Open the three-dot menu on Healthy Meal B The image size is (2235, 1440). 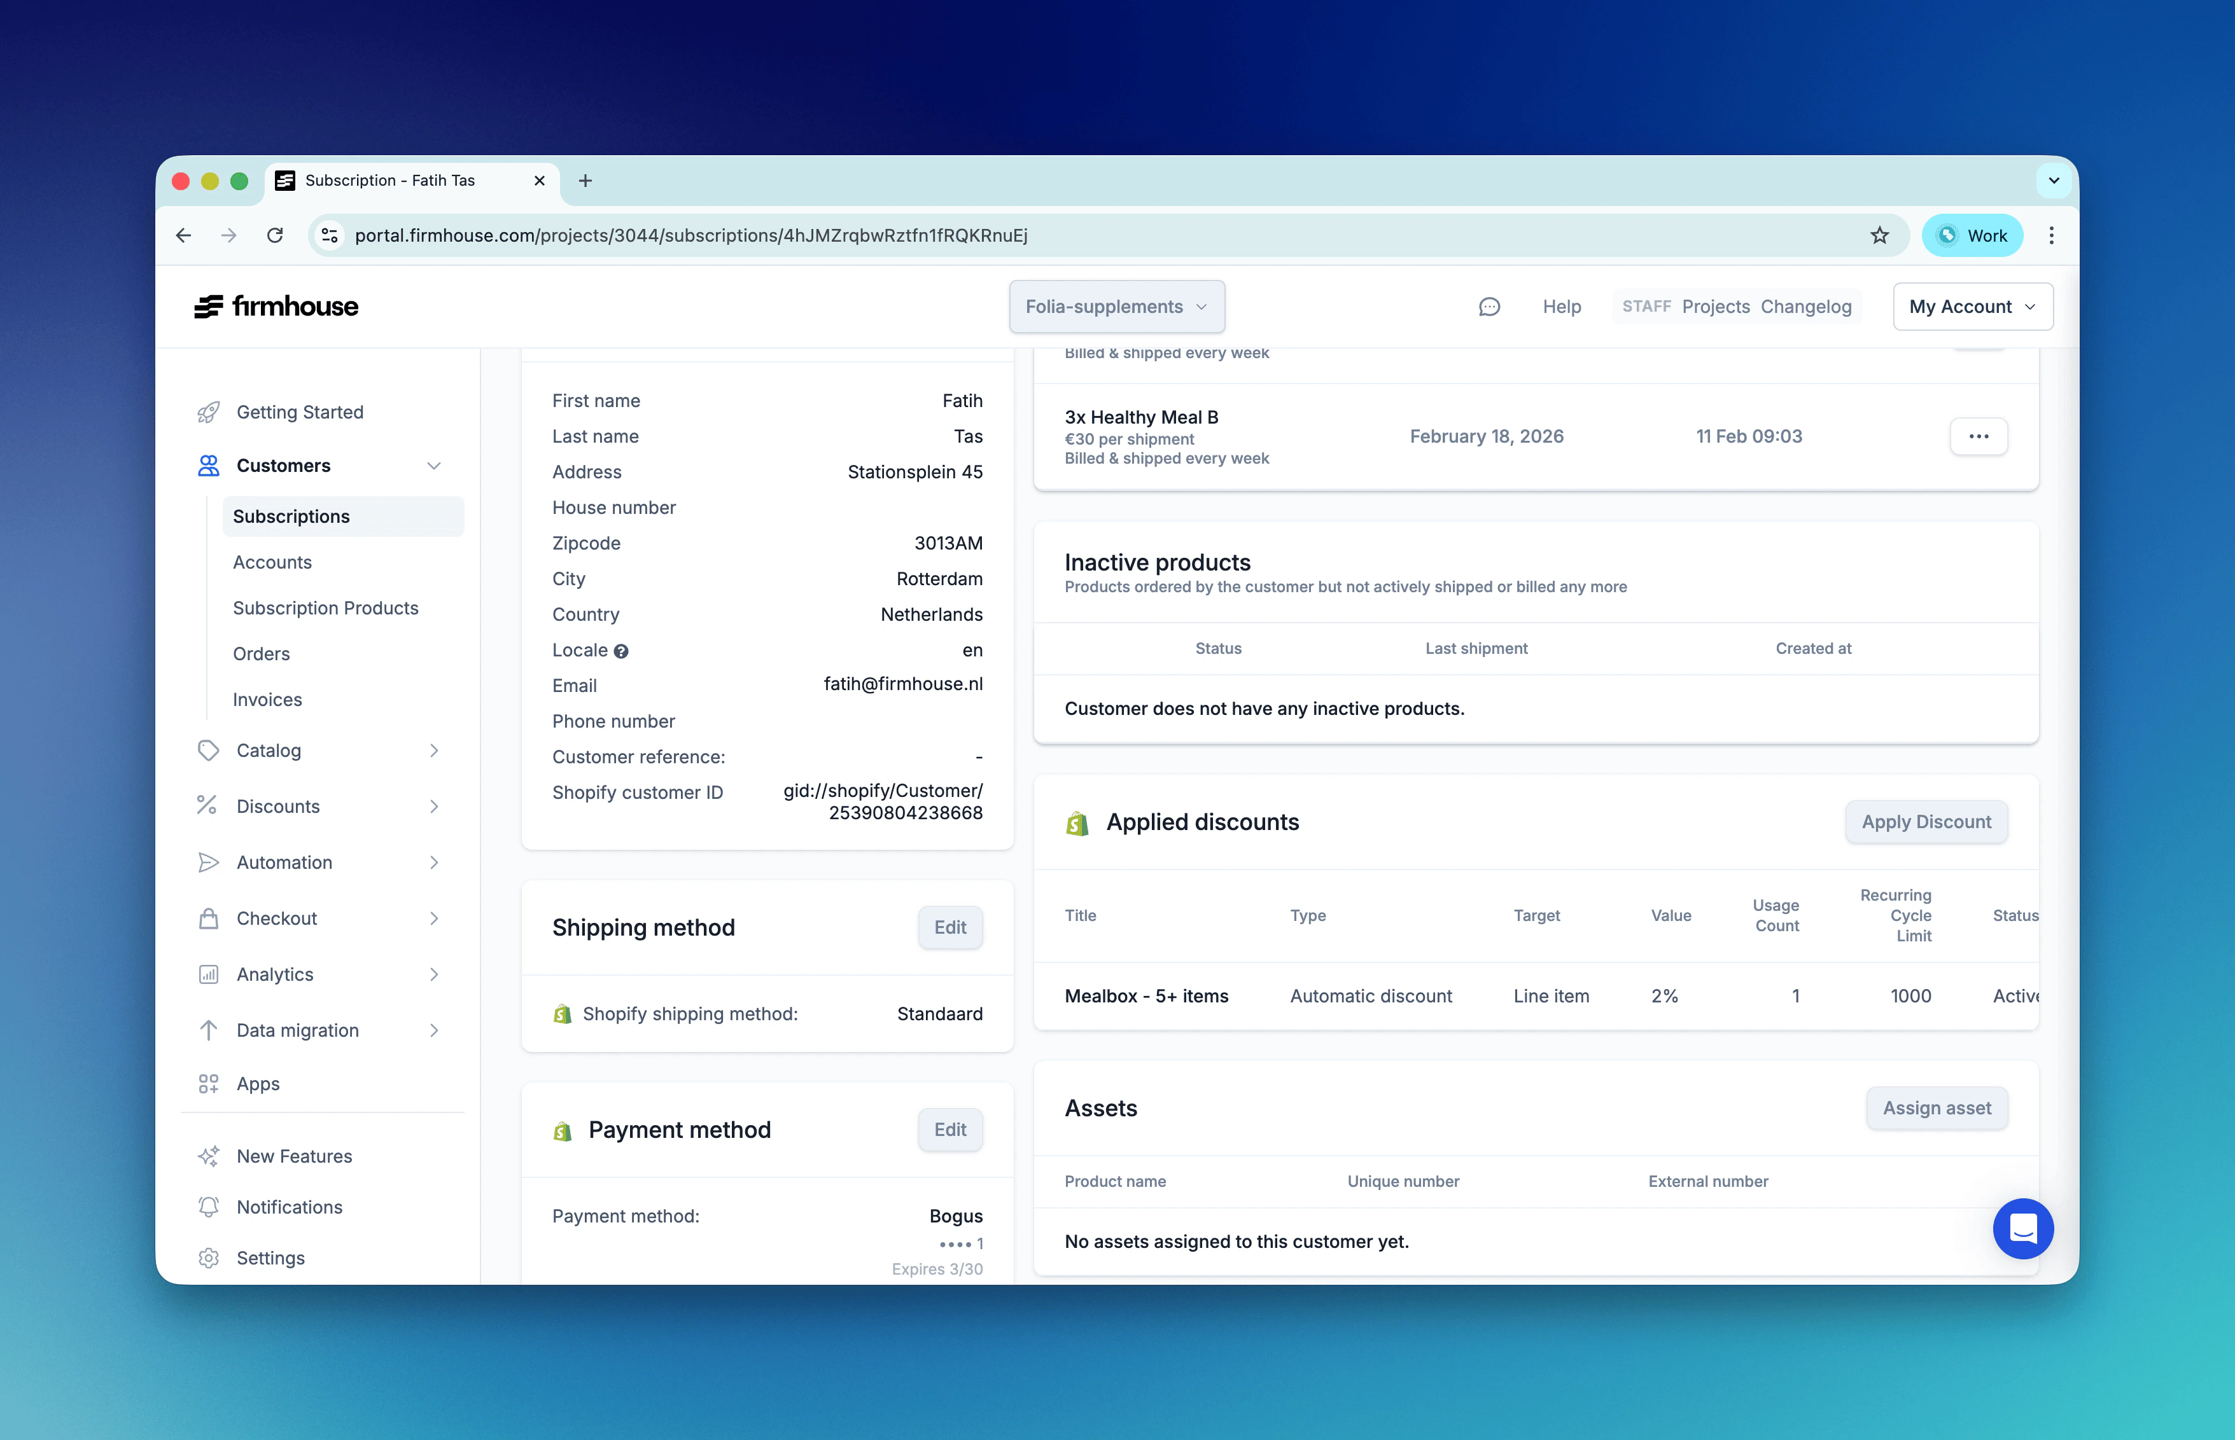tap(1979, 436)
